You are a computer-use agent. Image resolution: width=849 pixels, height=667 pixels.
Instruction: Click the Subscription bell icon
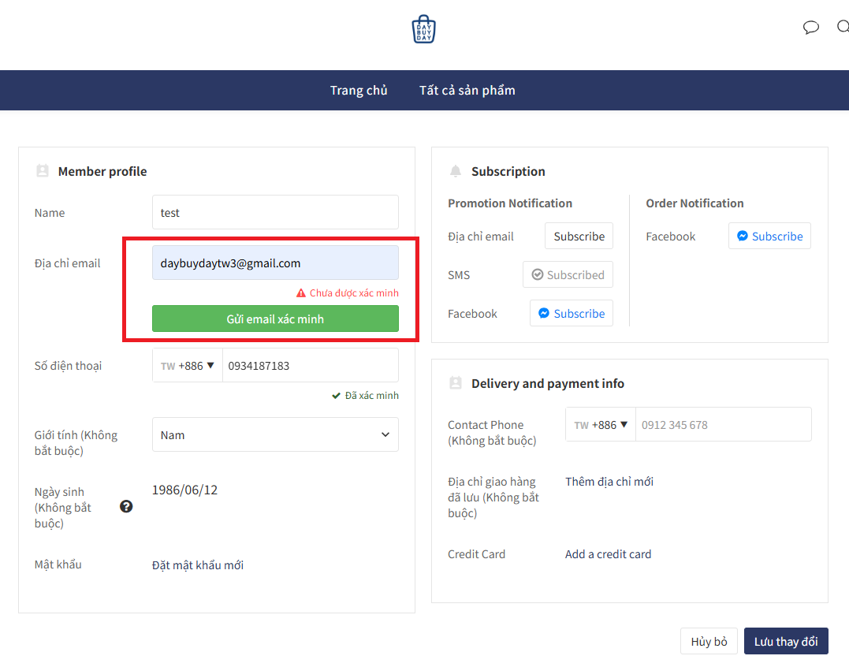[x=455, y=171]
